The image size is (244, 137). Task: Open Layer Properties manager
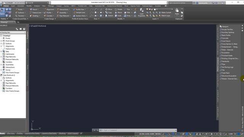tap(141, 13)
